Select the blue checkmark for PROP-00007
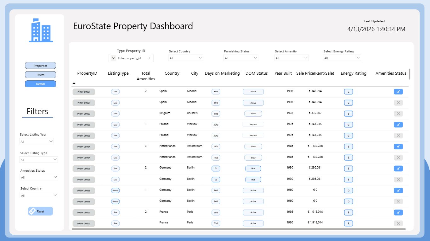Image resolution: width=430 pixels, height=241 pixels. pos(398,212)
